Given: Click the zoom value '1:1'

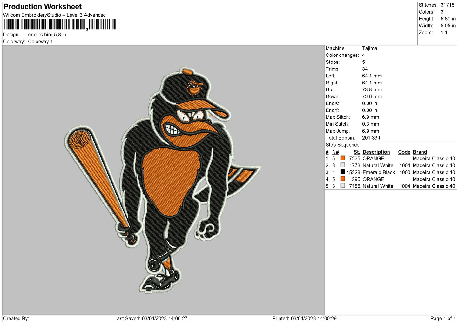Looking at the screenshot, I should 444,33.
